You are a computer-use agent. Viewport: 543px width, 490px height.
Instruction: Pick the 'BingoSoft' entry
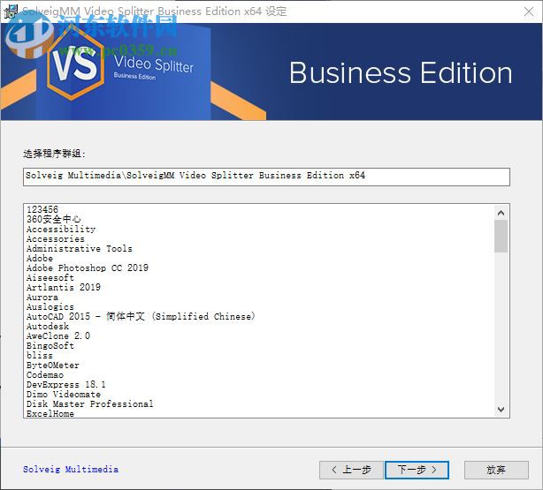point(50,345)
